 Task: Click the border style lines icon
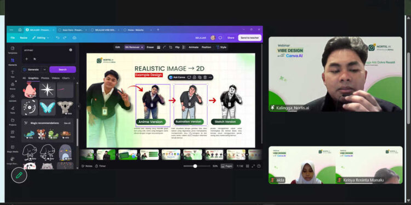point(158,48)
